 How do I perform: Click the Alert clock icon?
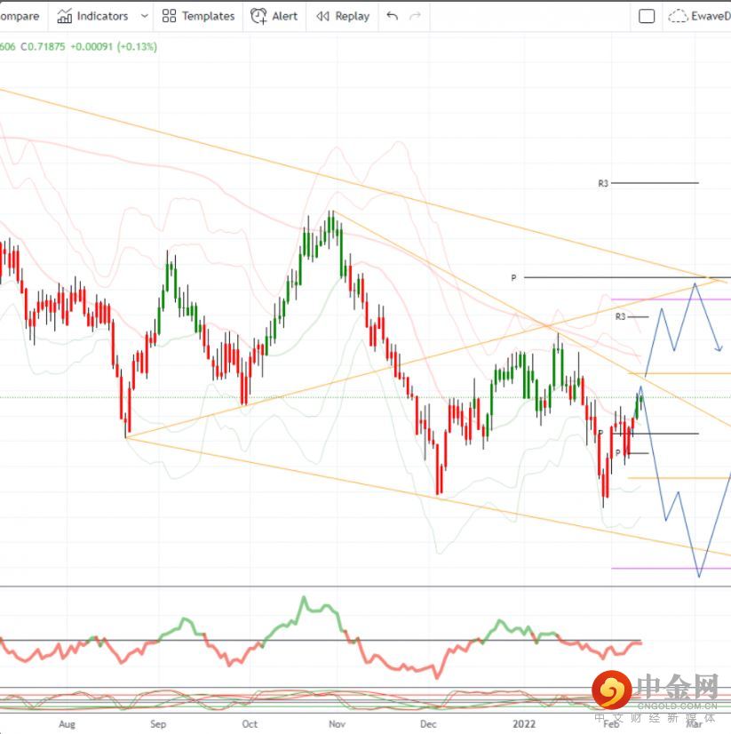258,16
